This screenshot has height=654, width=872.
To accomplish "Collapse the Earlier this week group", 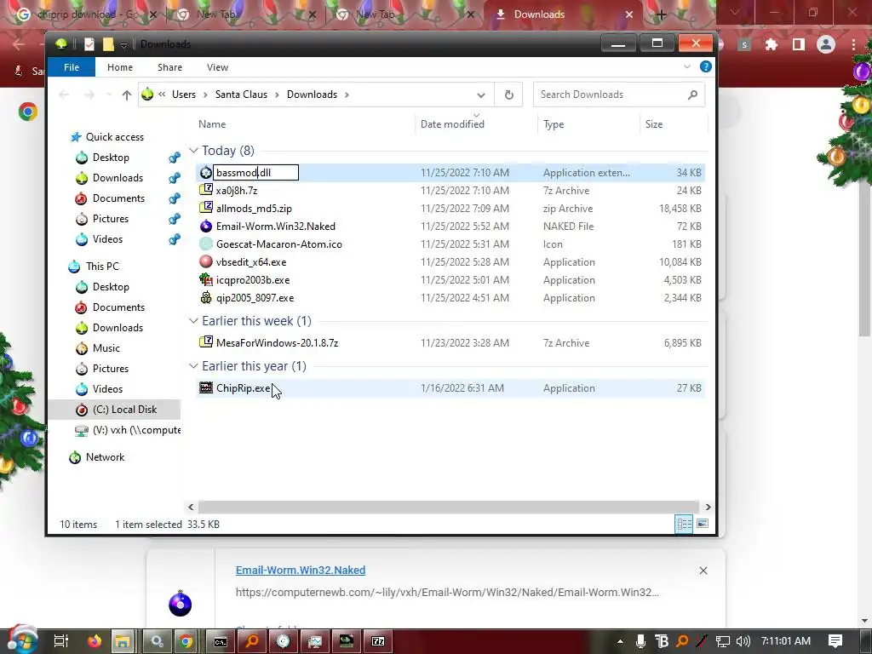I will coord(193,321).
